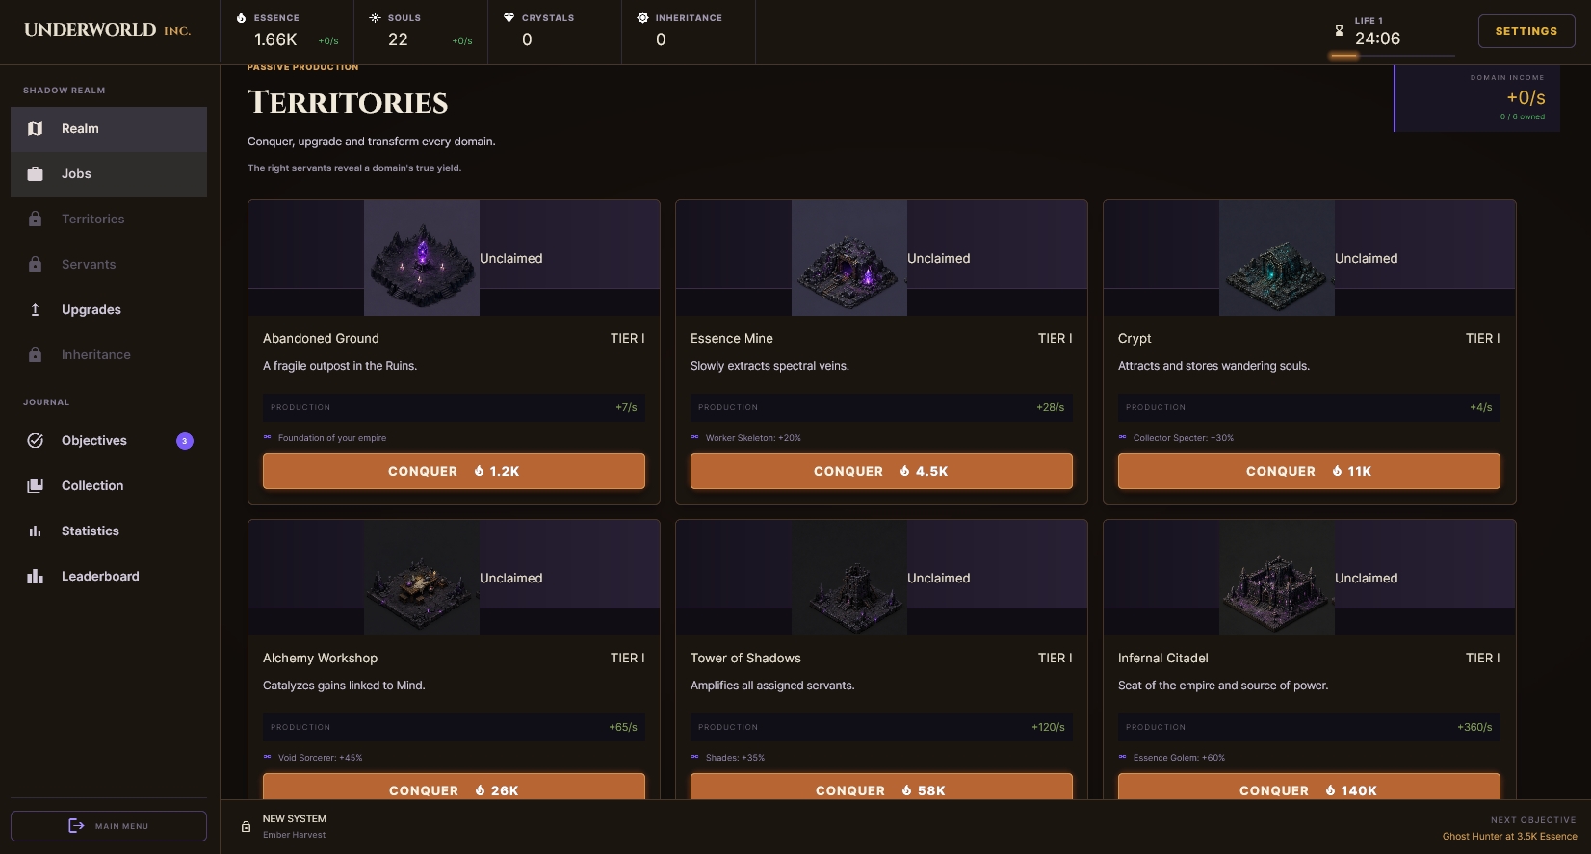Screen dimensions: 1591x854
Task: Conquer the Essence Mine for 4.5K
Action: pos(881,472)
